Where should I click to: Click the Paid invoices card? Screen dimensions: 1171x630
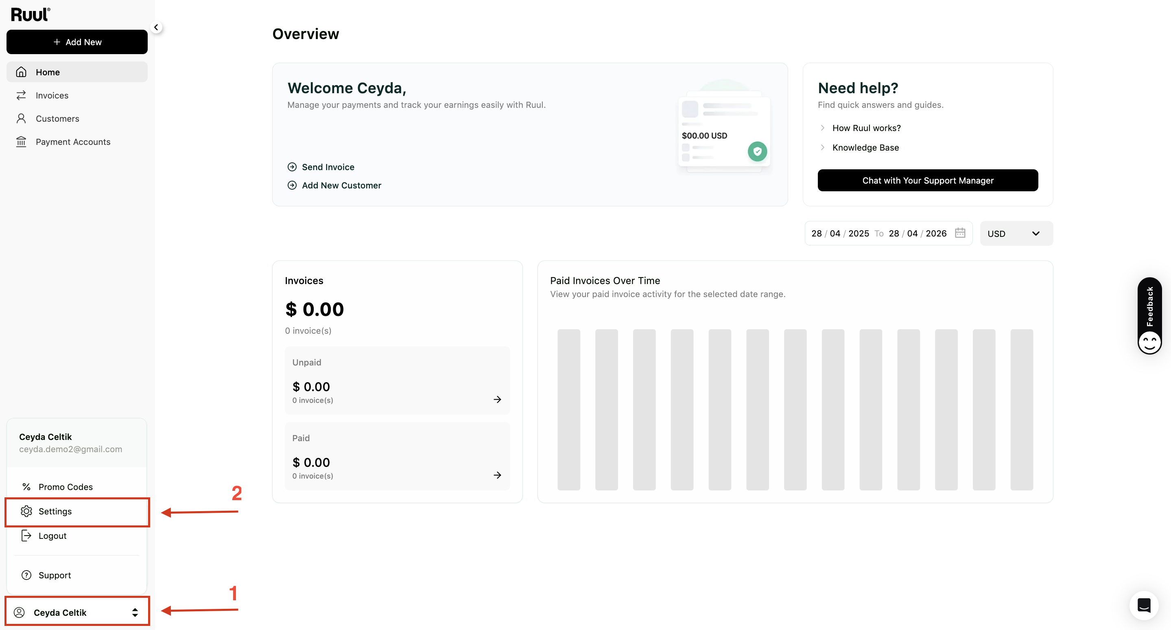pyautogui.click(x=397, y=456)
